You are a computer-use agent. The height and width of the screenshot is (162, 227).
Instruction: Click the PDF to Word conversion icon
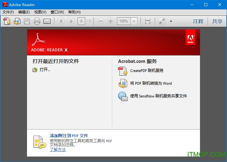(x=123, y=83)
